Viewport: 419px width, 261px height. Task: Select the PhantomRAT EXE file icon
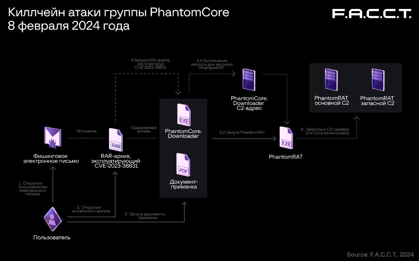[286, 138]
